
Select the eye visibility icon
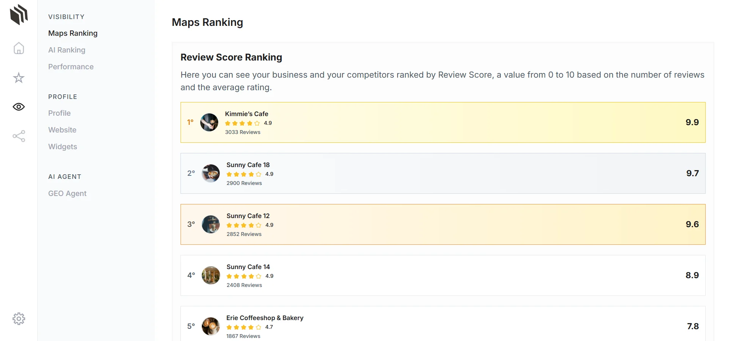click(19, 107)
